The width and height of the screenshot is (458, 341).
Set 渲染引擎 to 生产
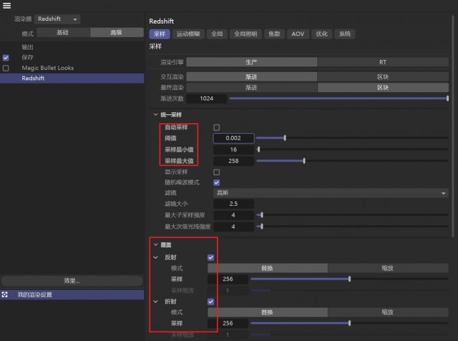[251, 62]
